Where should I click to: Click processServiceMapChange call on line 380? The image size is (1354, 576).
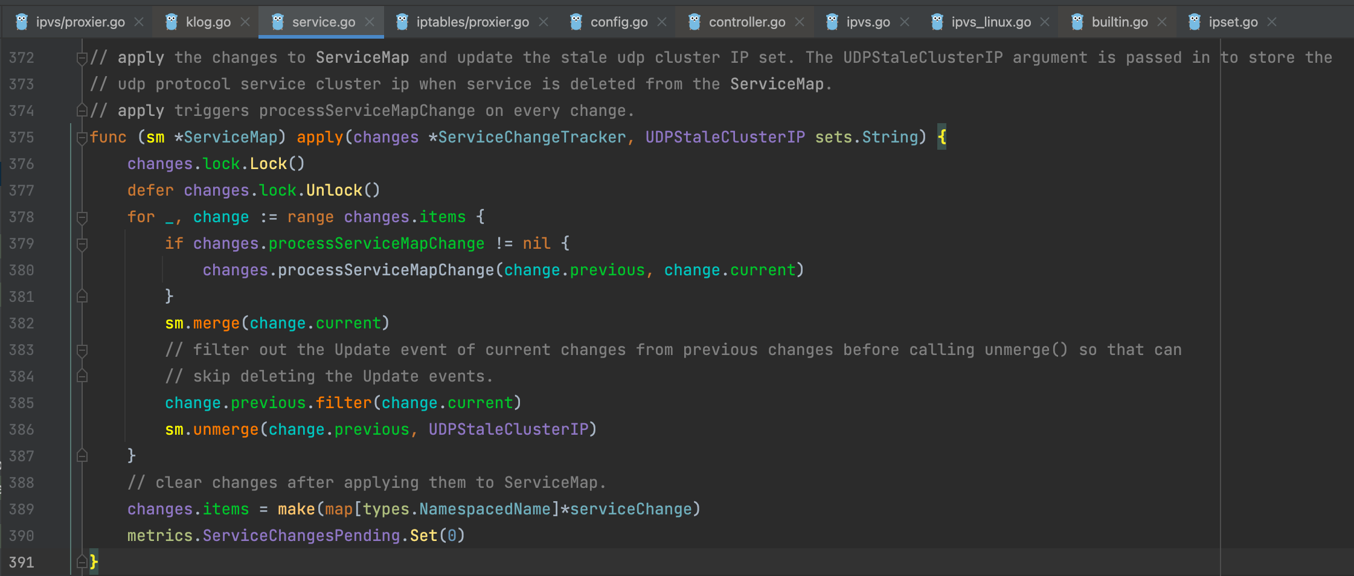click(386, 270)
